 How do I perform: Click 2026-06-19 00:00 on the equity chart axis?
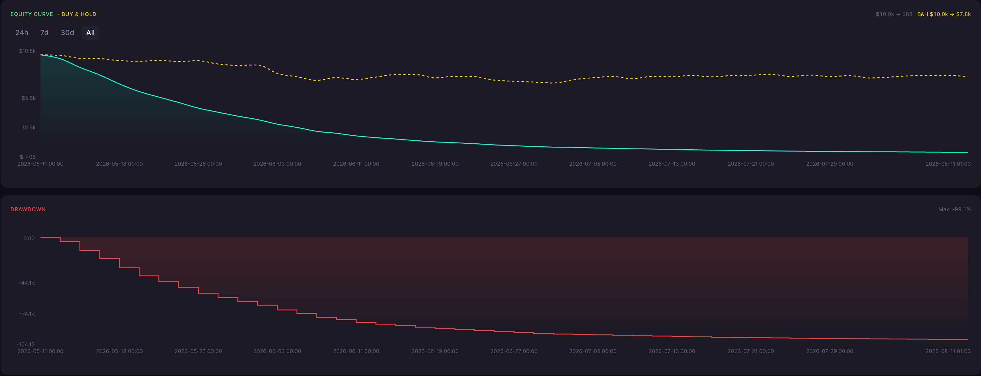pyautogui.click(x=435, y=164)
